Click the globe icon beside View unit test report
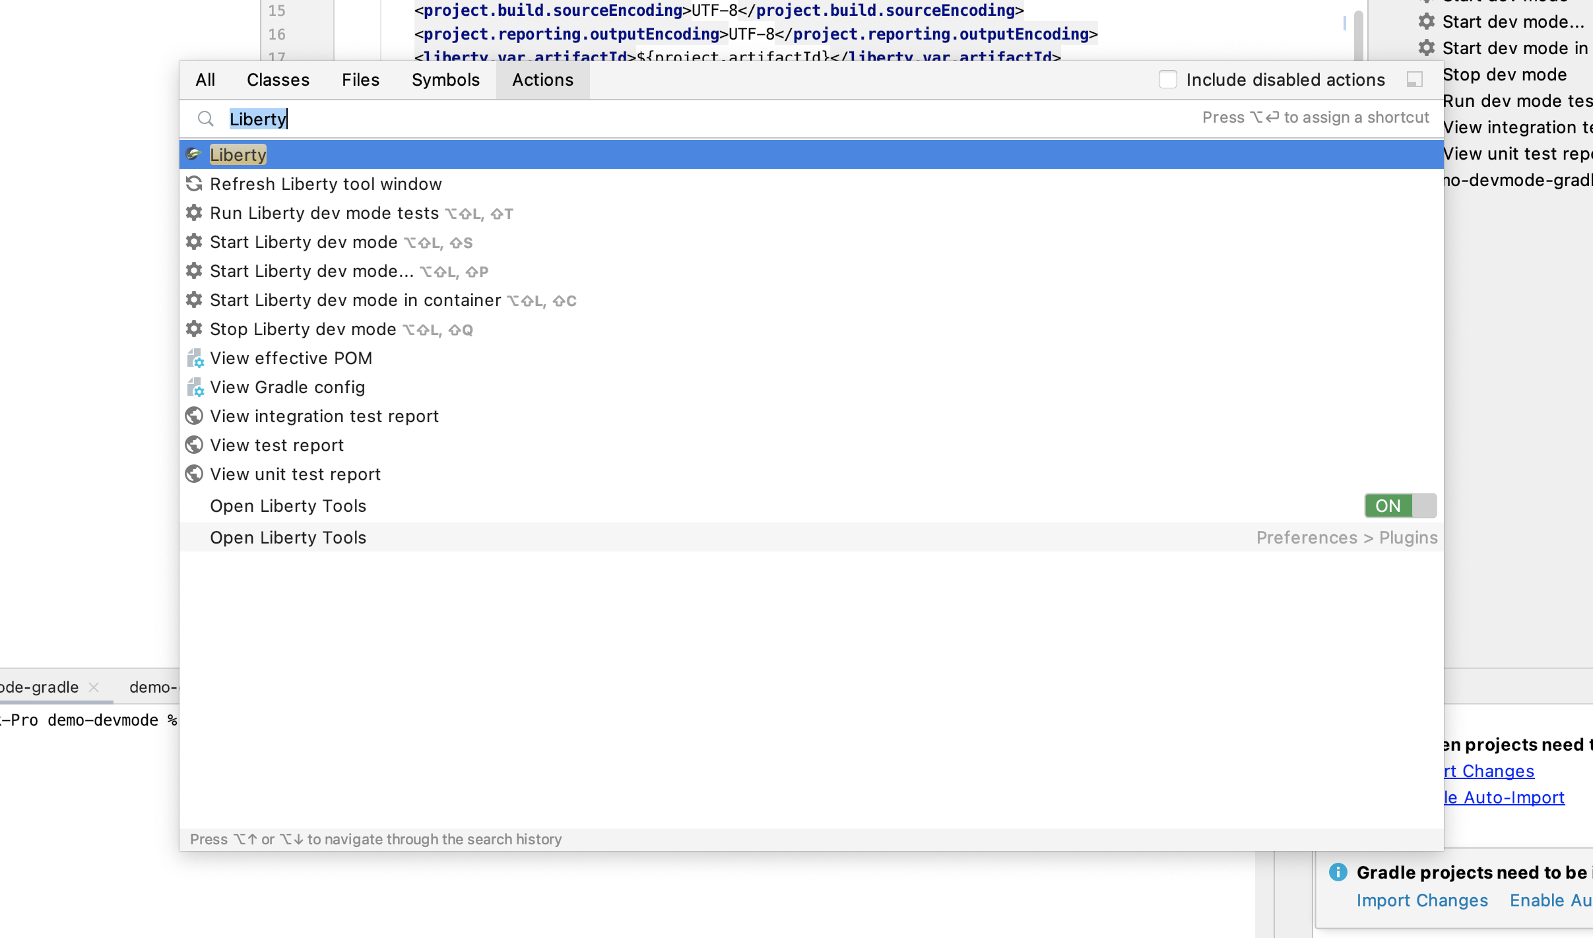 click(194, 474)
